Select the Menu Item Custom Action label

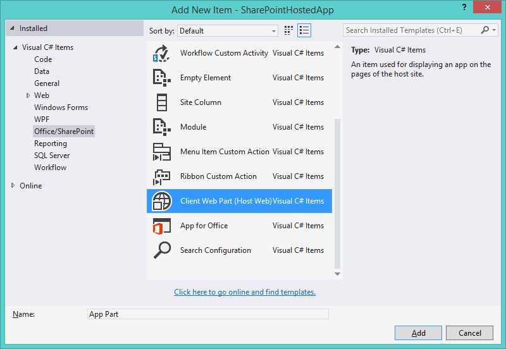[225, 152]
